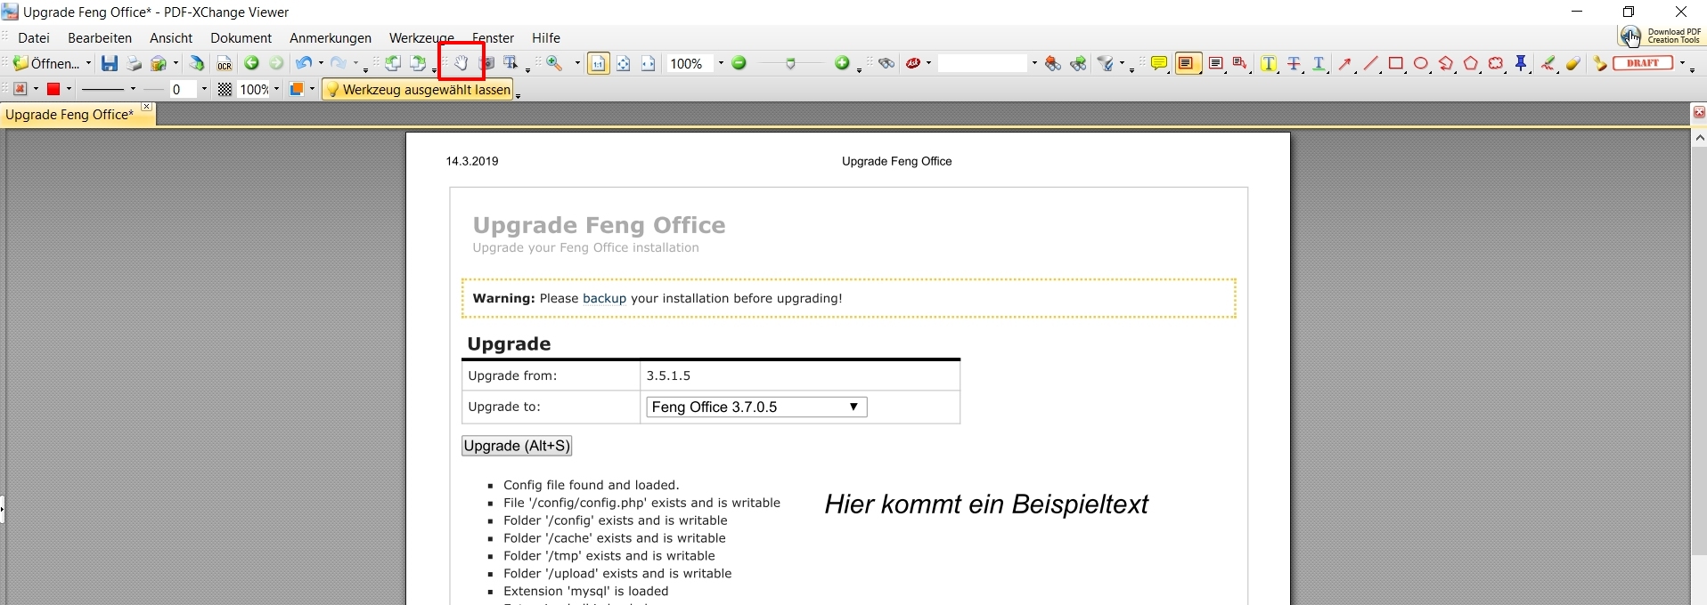Screen dimensions: 1707x605
Task: Toggle 'Werkzeug ausgewählt lassen' option
Action: pos(418,89)
